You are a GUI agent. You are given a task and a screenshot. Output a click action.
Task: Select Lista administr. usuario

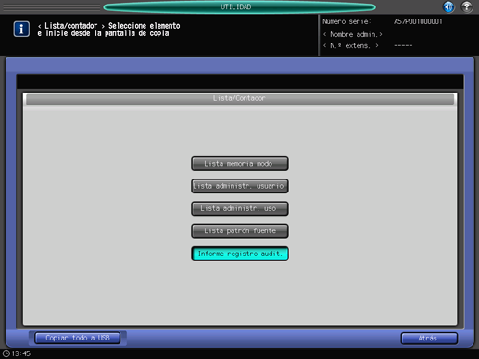coord(240,186)
